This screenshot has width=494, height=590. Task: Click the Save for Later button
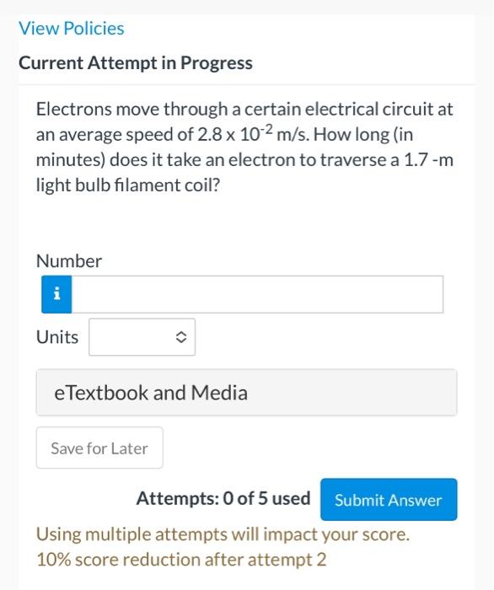pyautogui.click(x=99, y=448)
